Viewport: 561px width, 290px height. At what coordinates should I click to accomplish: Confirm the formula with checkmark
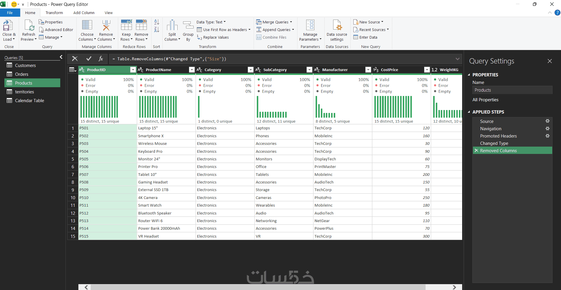pos(89,59)
